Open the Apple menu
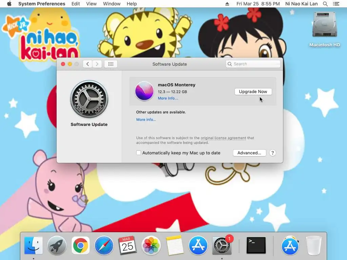This screenshot has width=347, height=260. 9,4
